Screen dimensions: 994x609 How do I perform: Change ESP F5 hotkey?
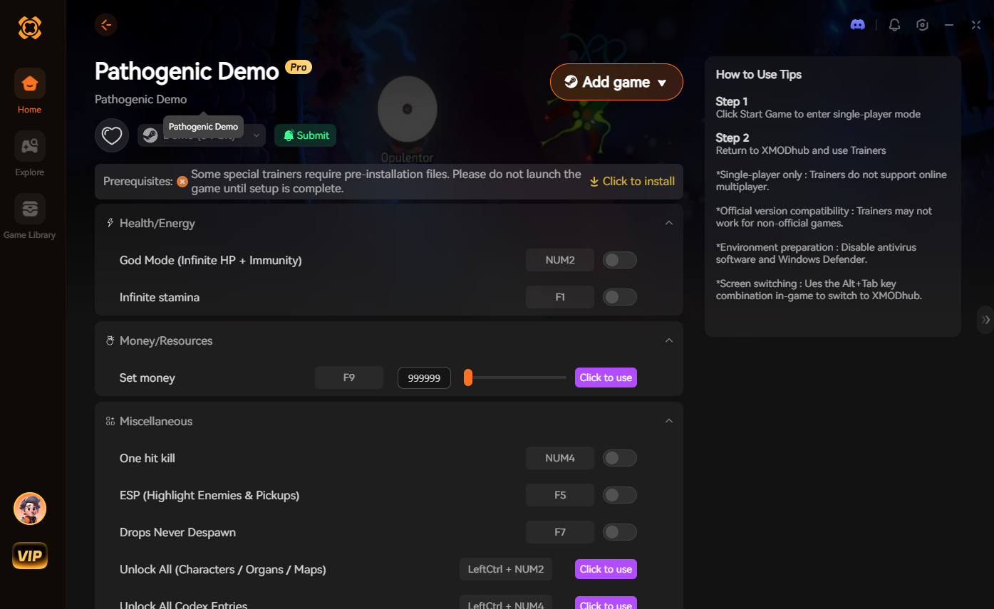(x=560, y=496)
